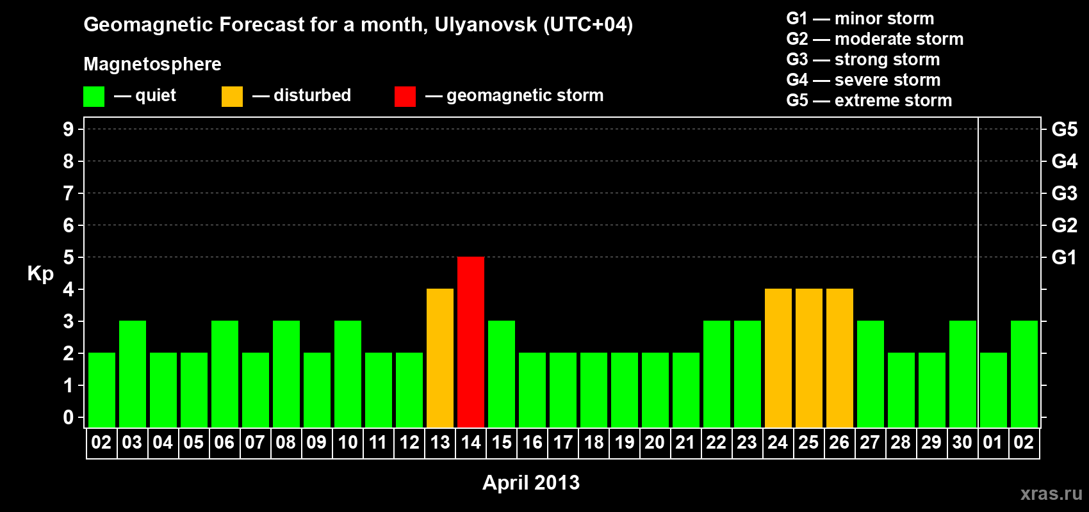Image resolution: width=1089 pixels, height=512 pixels.
Task: Click the green bar for April 22
Action: coord(717,374)
